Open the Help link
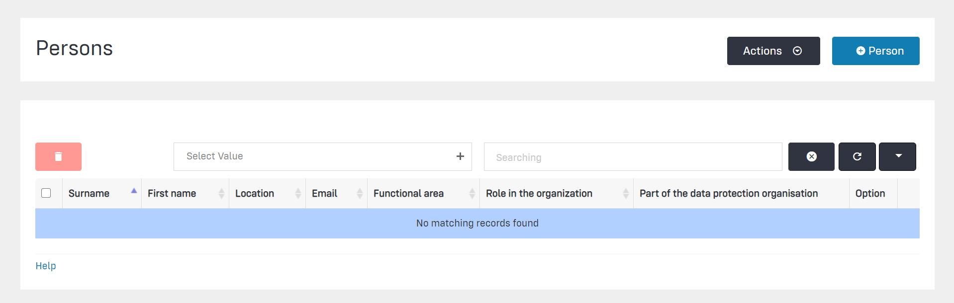This screenshot has width=954, height=303. coord(46,266)
